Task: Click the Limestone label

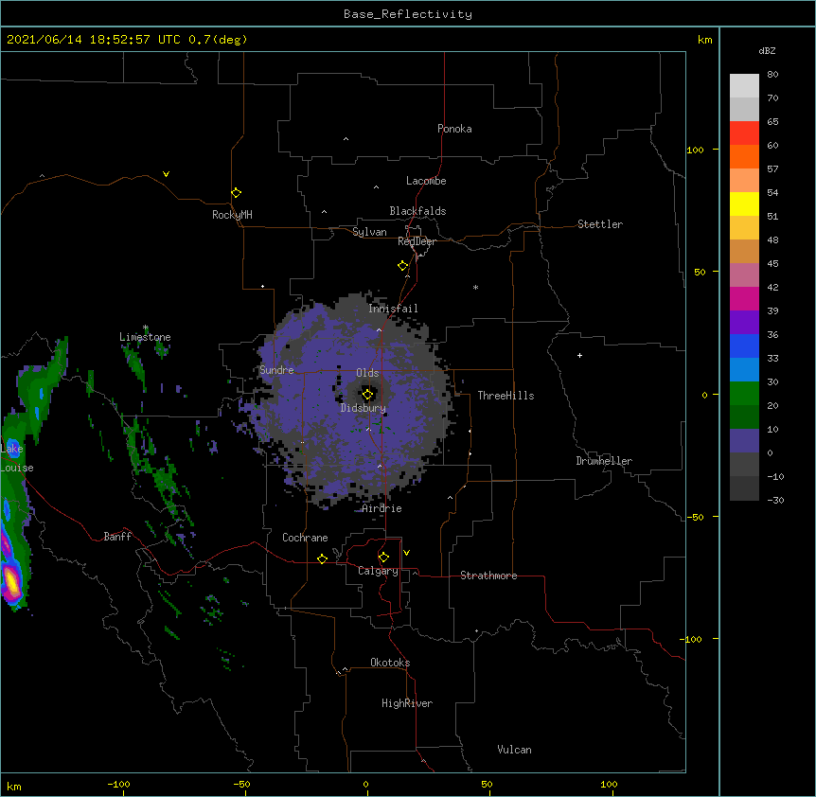Action: 145,337
